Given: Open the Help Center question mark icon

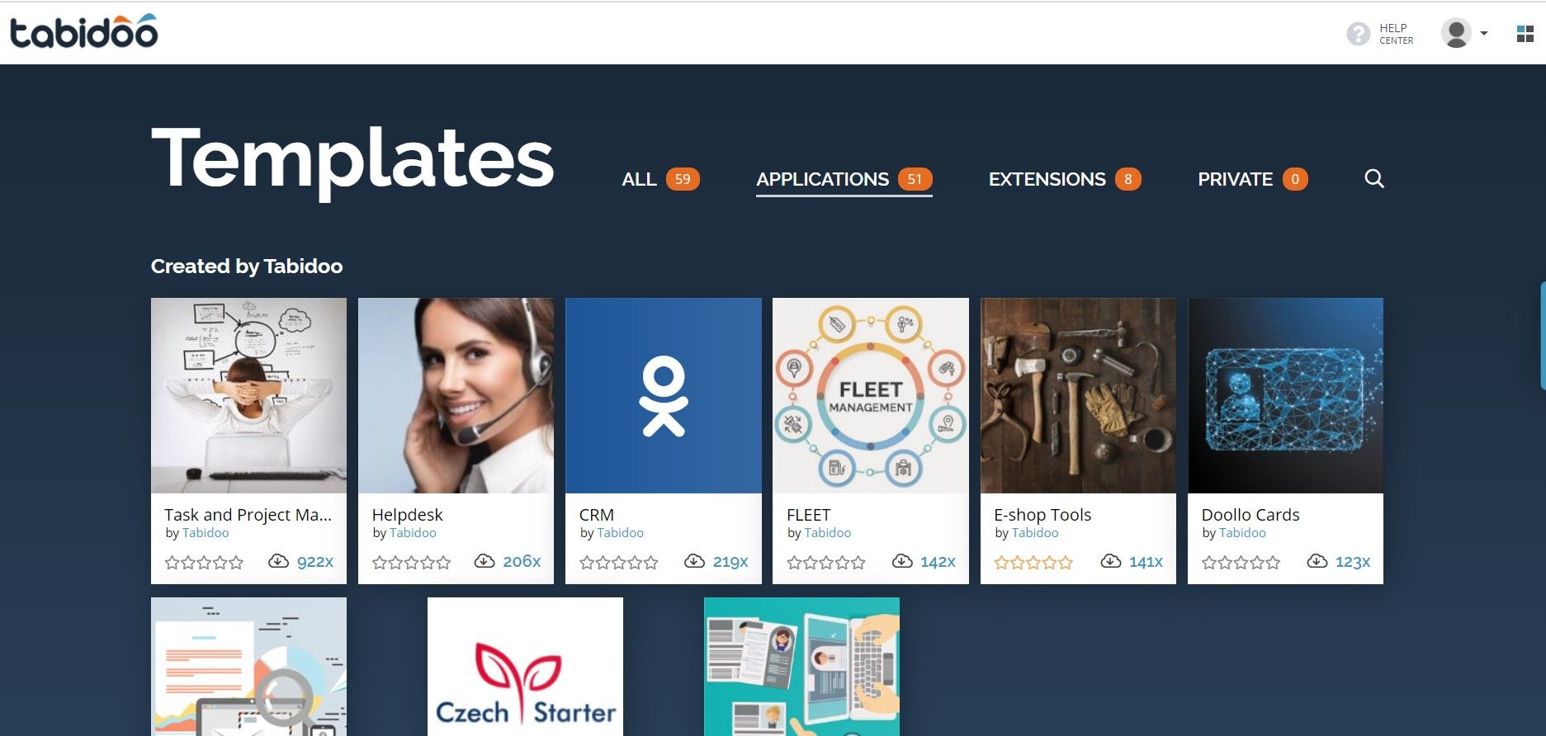Looking at the screenshot, I should [1358, 34].
